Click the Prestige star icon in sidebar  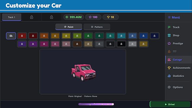[x=169, y=43]
